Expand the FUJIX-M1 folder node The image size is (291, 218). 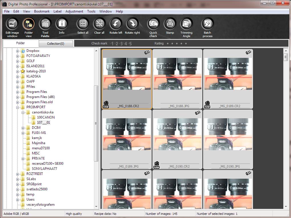(23, 133)
